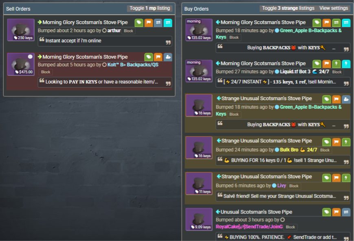Viewport: 354px width, 241px height.
Task: Click comment 'BUYING FOR 16 keys 0 / 1'
Action: [x=283, y=160]
